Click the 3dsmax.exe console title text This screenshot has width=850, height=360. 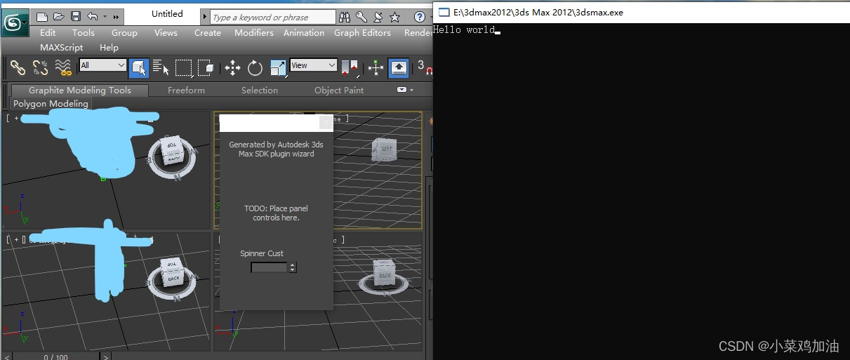coord(538,13)
